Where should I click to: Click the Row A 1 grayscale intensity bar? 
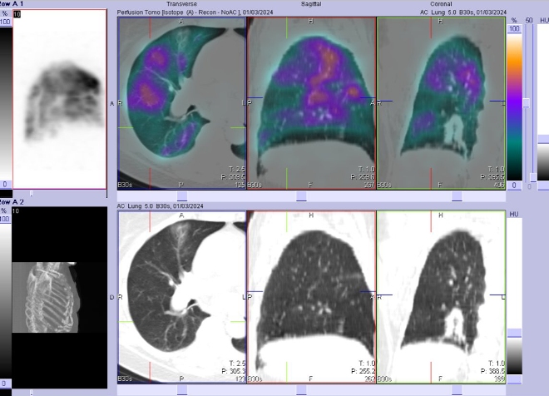6,103
